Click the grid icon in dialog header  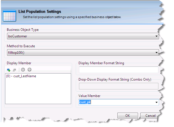(x=9, y=15)
